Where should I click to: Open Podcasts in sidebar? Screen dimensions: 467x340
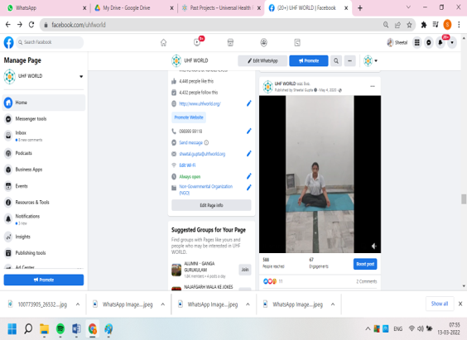pos(44,153)
